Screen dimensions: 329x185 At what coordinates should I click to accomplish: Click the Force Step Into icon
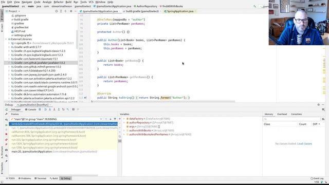(x=54, y=109)
